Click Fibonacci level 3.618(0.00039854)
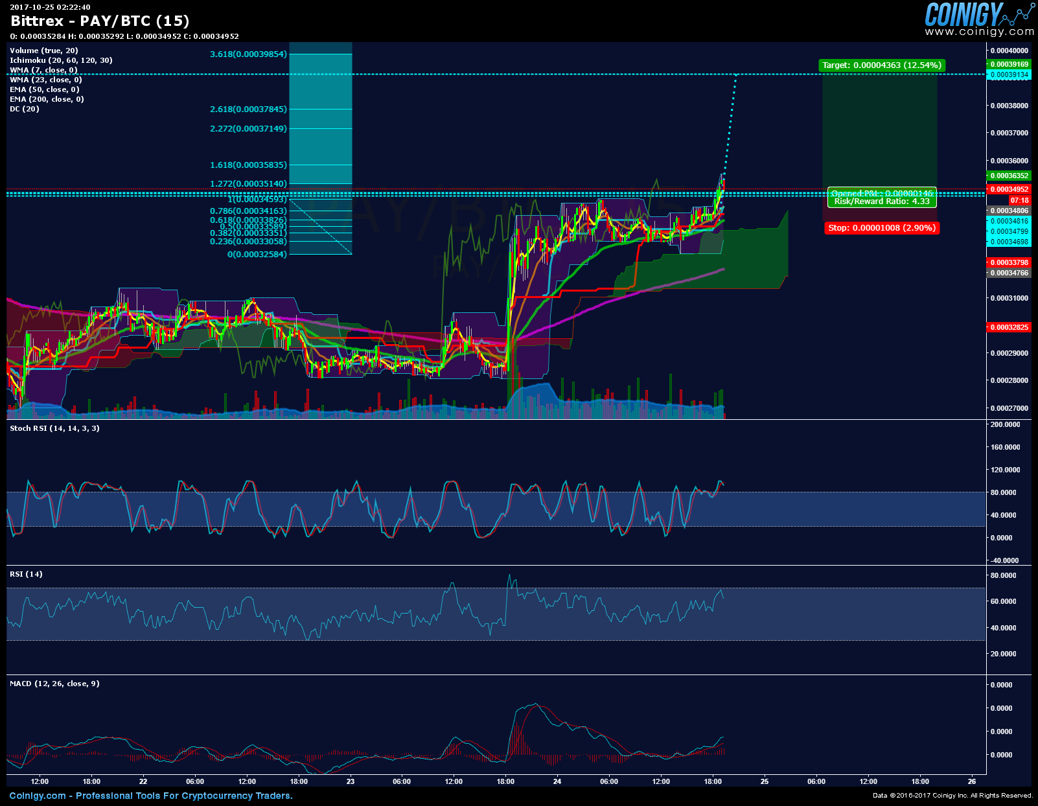This screenshot has width=1038, height=806. pyautogui.click(x=248, y=54)
